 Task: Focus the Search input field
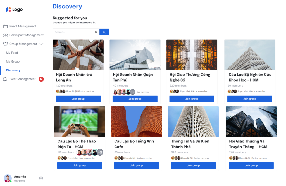(x=73, y=32)
